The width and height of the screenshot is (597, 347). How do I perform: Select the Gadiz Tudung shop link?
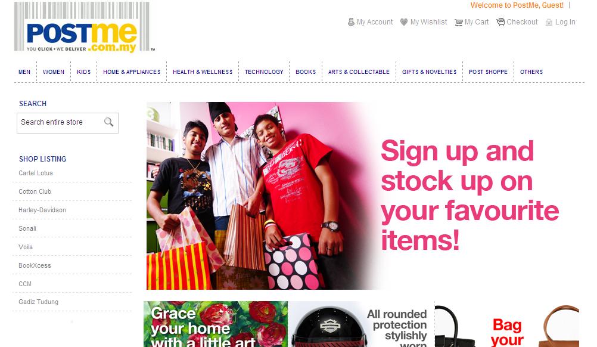pos(39,302)
